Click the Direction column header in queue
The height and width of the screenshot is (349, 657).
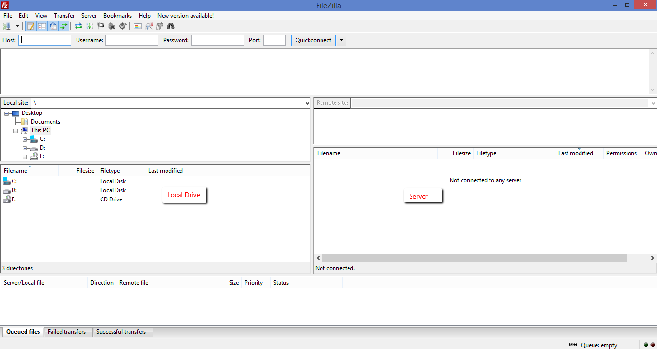click(x=102, y=283)
